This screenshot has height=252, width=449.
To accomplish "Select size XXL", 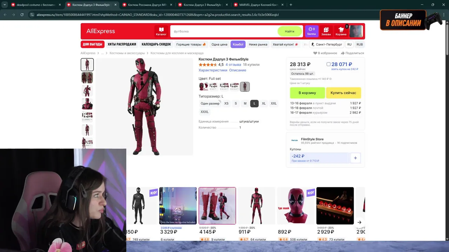I will coord(274,104).
